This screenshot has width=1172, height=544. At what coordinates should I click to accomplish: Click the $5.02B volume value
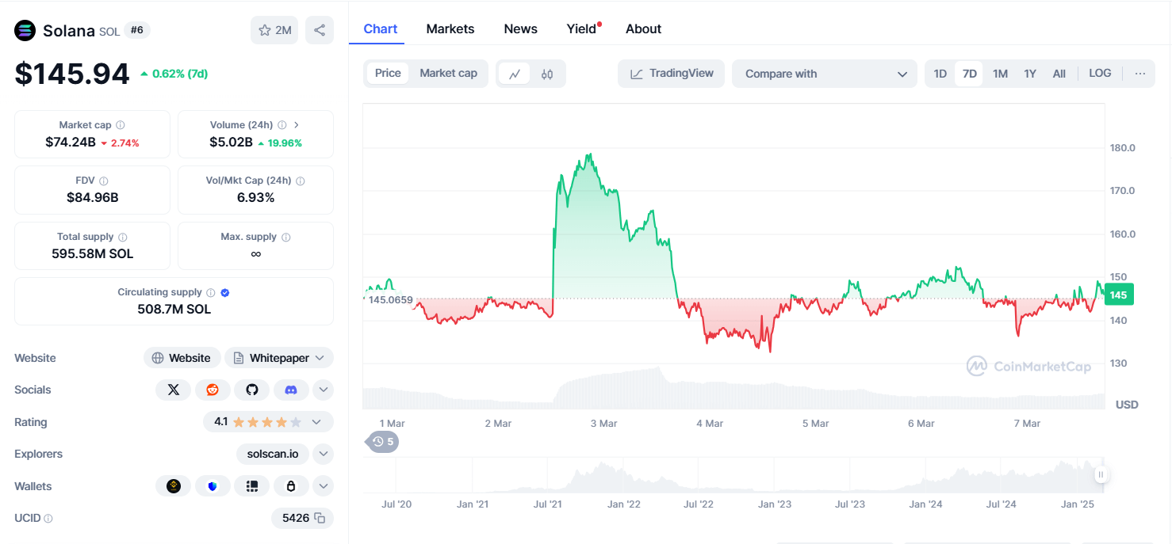coord(232,143)
